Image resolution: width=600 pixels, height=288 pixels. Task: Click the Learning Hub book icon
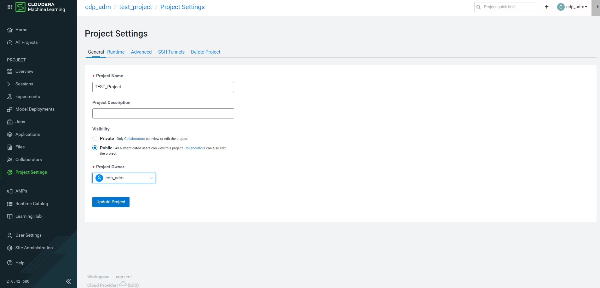[x=10, y=216]
